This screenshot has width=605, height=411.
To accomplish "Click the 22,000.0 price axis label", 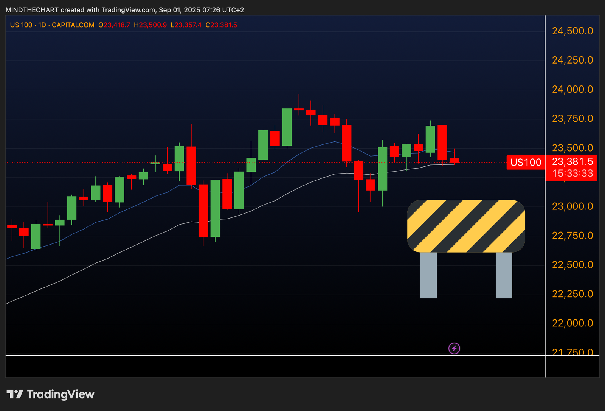I will [572, 323].
